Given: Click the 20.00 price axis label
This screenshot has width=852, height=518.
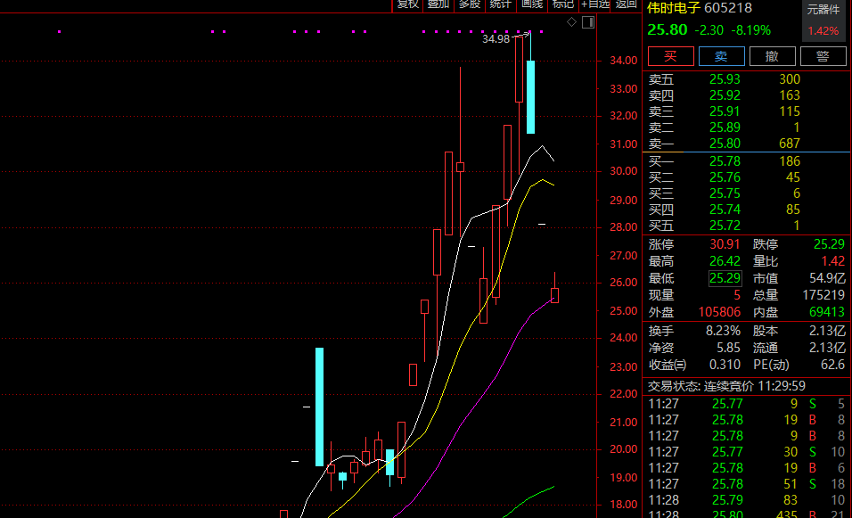Looking at the screenshot, I should point(623,449).
